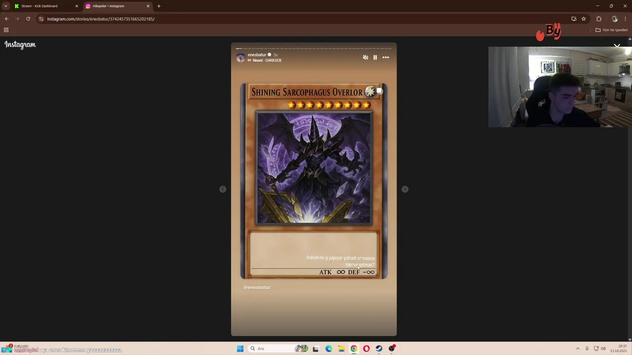This screenshot has width=632, height=355.
Task: Skip to the next story
Action: point(405,189)
